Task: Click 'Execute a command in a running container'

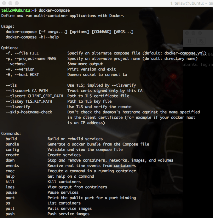Action: click(92, 171)
